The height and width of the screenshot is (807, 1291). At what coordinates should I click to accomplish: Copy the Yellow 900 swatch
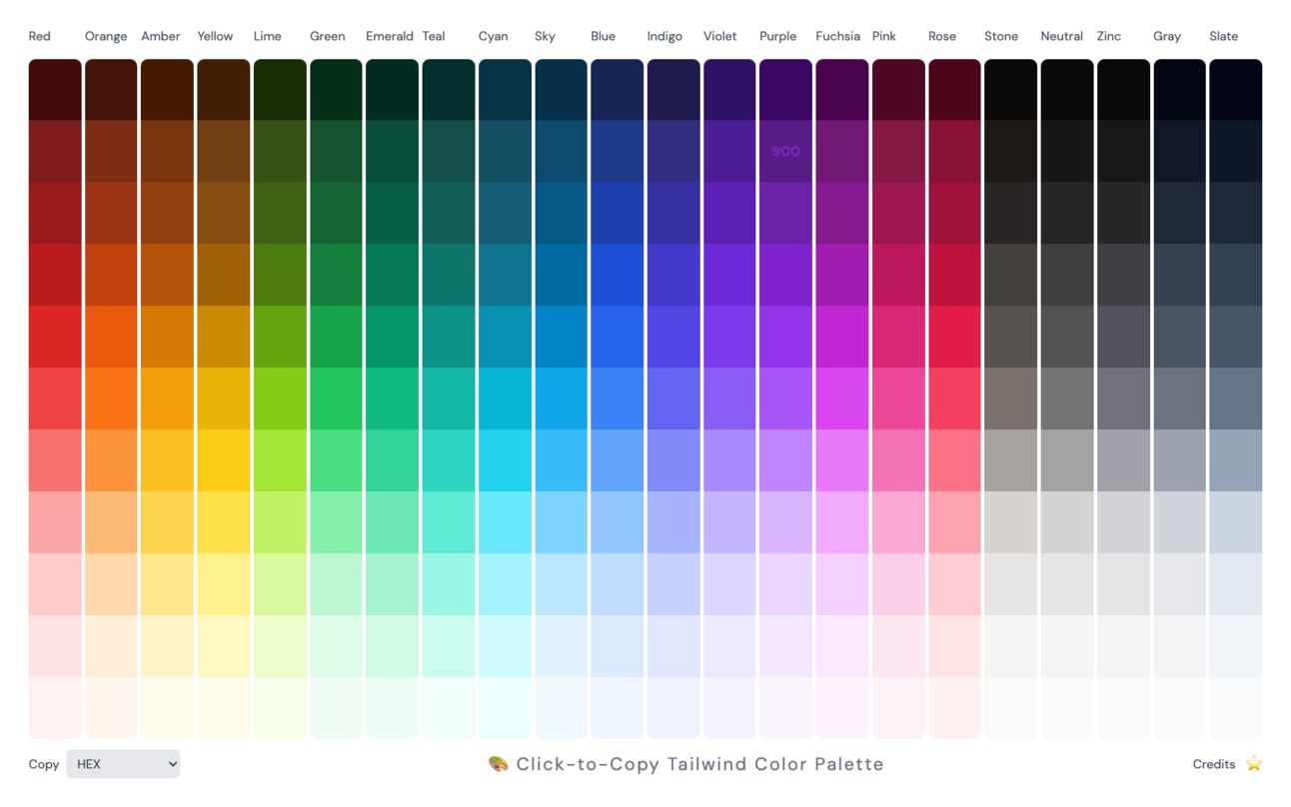click(x=223, y=151)
